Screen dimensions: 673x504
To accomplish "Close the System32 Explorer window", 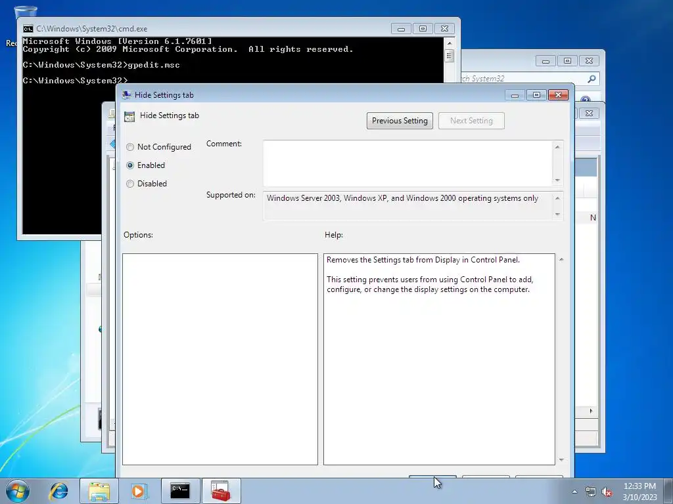I will 590,61.
